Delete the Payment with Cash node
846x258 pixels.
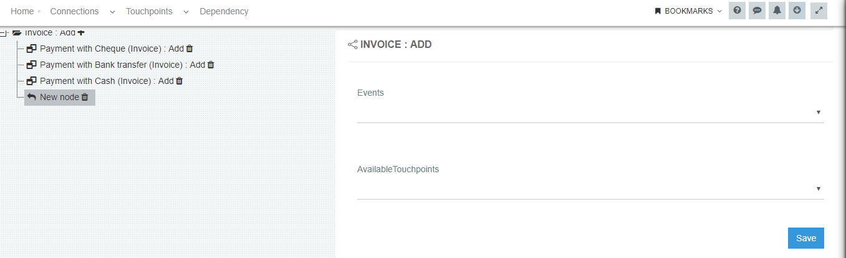pos(180,81)
